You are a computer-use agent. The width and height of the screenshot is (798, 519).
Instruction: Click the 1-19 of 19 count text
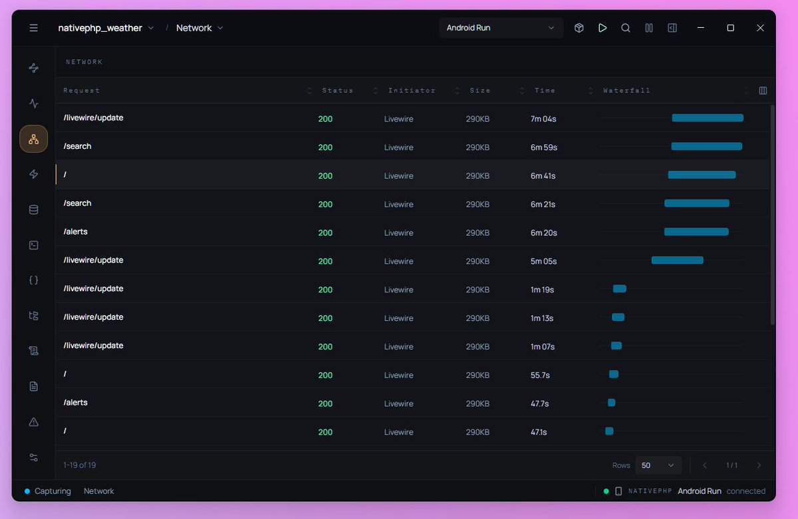coord(79,465)
